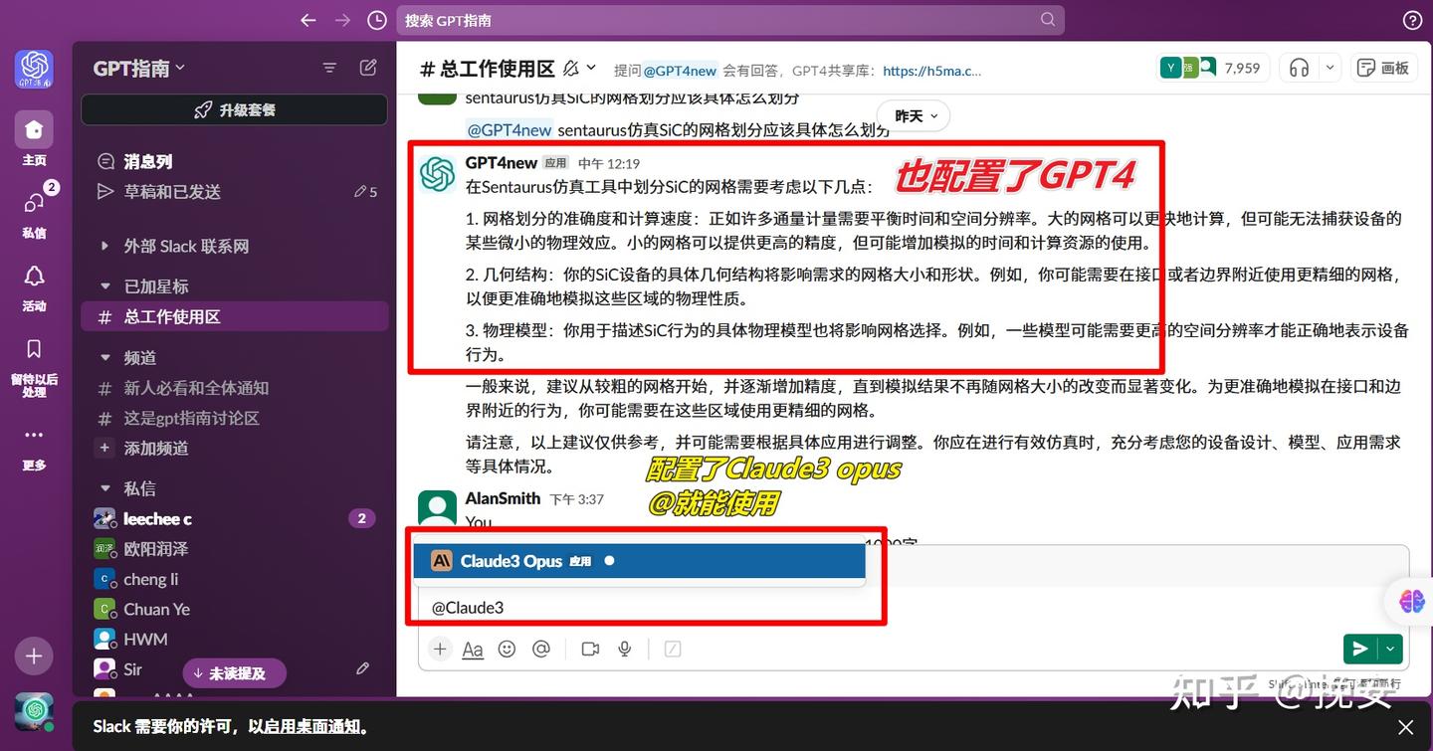Screen dimensions: 1433x751
Task: Toggle the Aa text formatting bar
Action: (x=472, y=649)
